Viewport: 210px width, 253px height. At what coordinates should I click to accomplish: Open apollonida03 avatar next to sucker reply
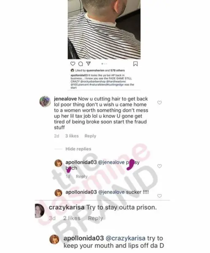(x=59, y=193)
